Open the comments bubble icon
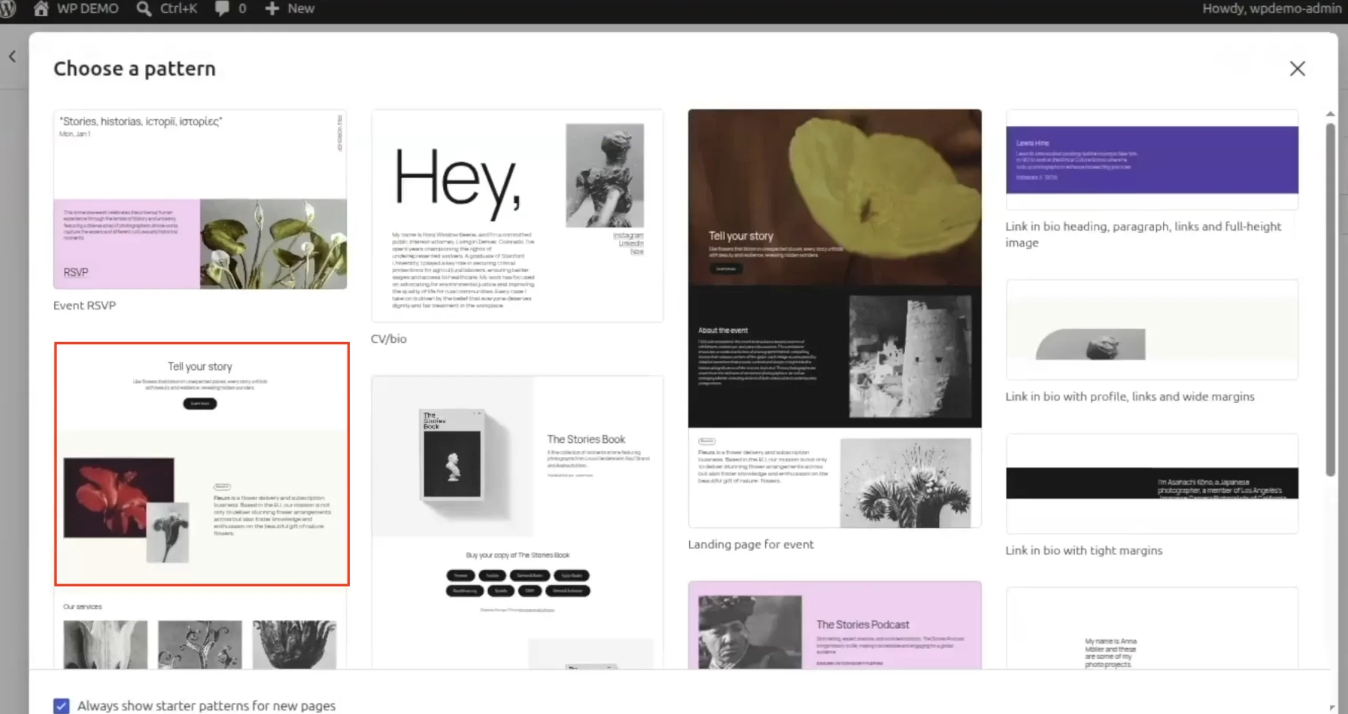 coord(222,8)
